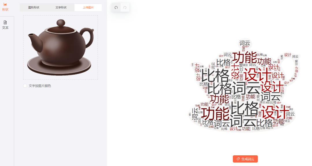Switch to the 图形形状 tab
Image resolution: width=312 pixels, height=166 pixels.
34,8
